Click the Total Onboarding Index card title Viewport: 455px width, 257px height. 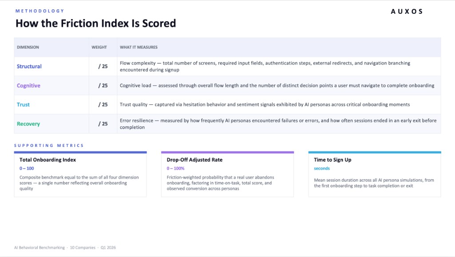coord(48,160)
